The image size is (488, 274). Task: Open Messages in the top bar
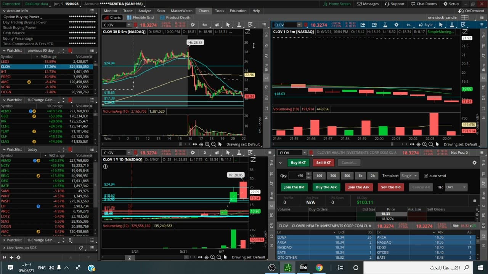click(368, 4)
